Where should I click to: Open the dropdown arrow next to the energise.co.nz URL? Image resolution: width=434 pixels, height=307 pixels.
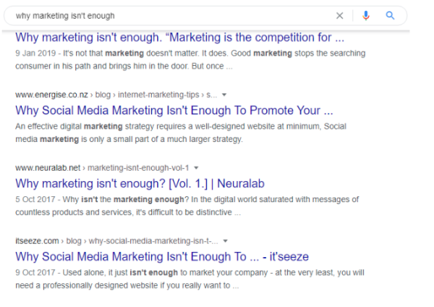tap(224, 95)
